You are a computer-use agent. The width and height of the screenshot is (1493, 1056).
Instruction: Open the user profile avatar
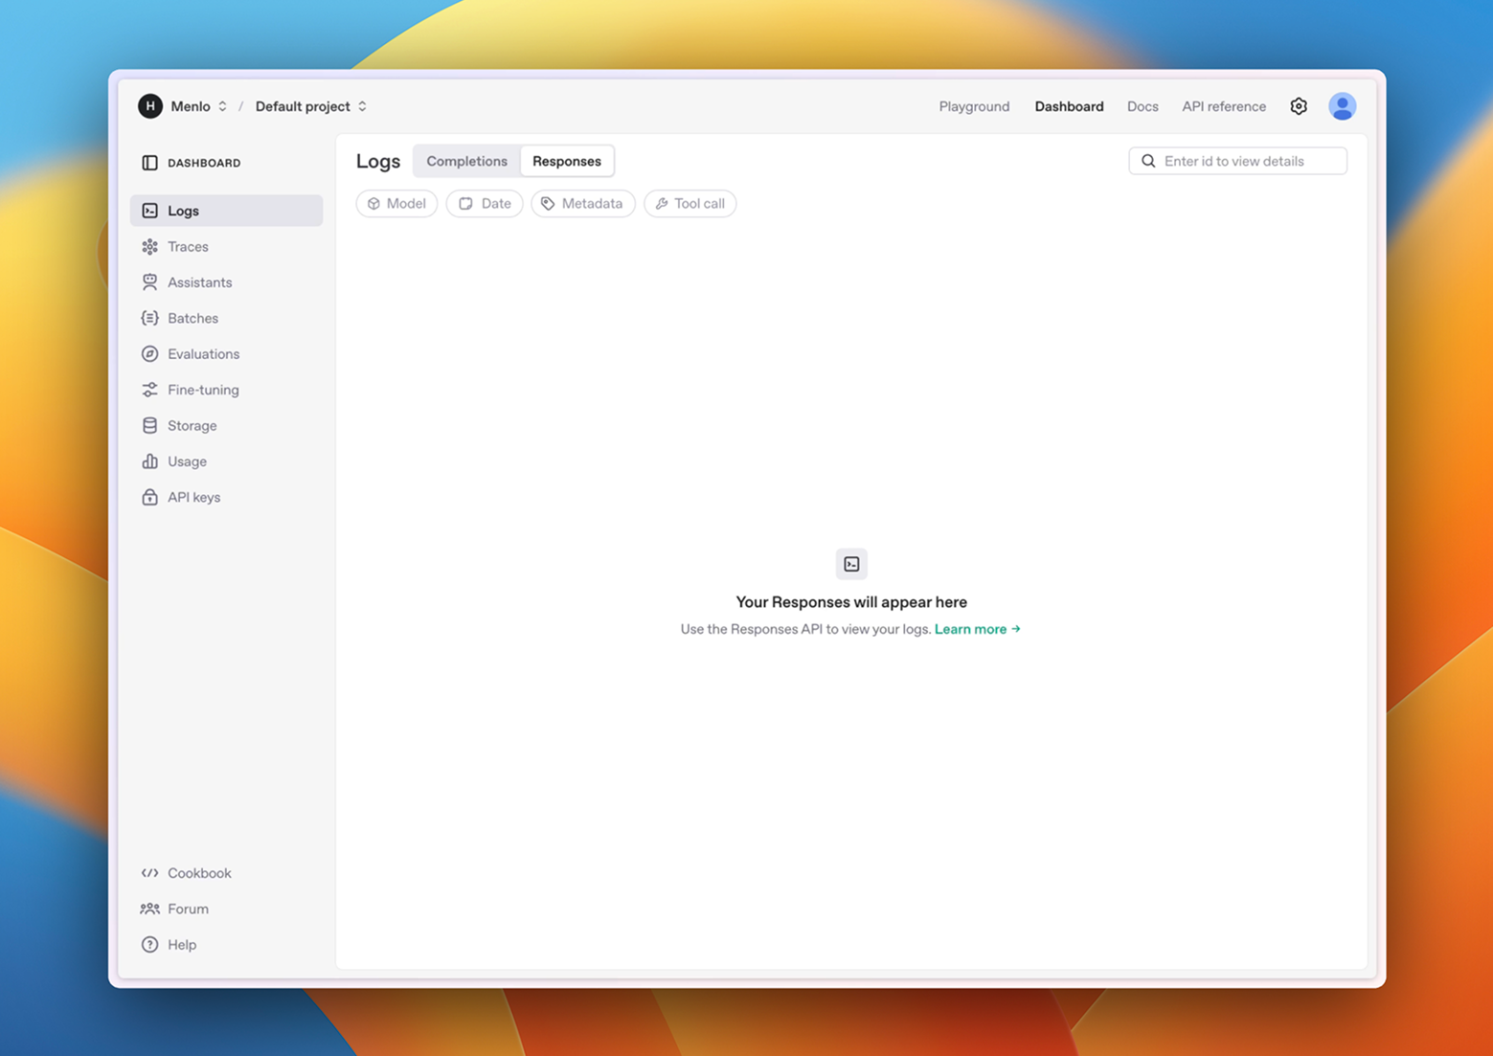(x=1342, y=106)
